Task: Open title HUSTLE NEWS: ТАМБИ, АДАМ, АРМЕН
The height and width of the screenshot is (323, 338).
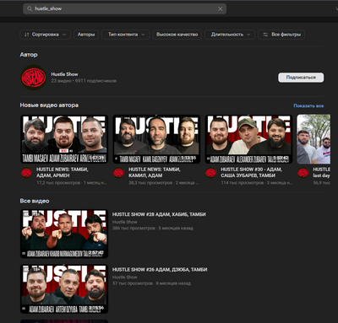Action: (x=63, y=172)
